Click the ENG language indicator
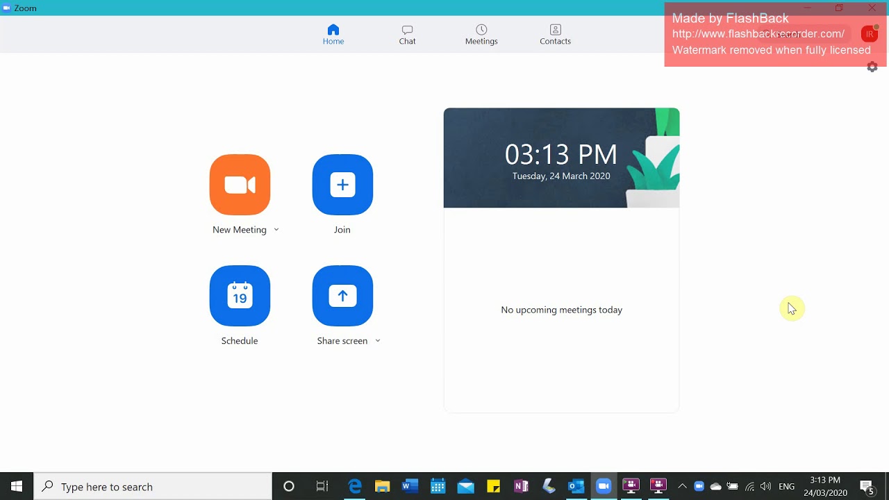The image size is (889, 500). (787, 487)
